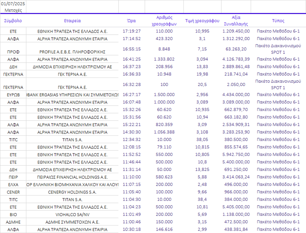Viewport: 306px width, 233px height.
Task: Click value 3.283.253,90
Action: (236, 132)
